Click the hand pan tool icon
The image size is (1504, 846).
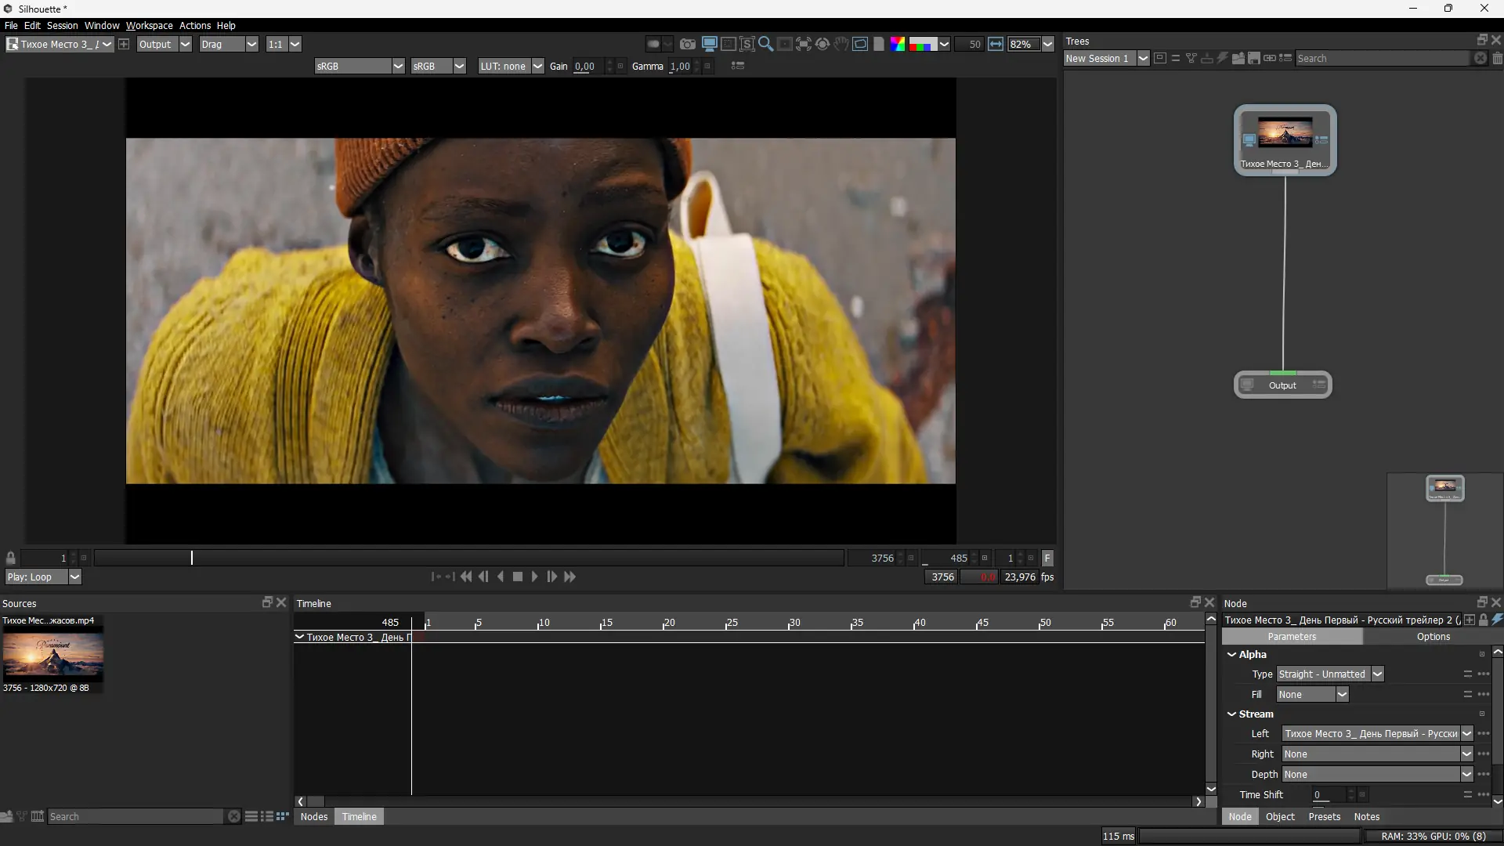click(x=841, y=45)
